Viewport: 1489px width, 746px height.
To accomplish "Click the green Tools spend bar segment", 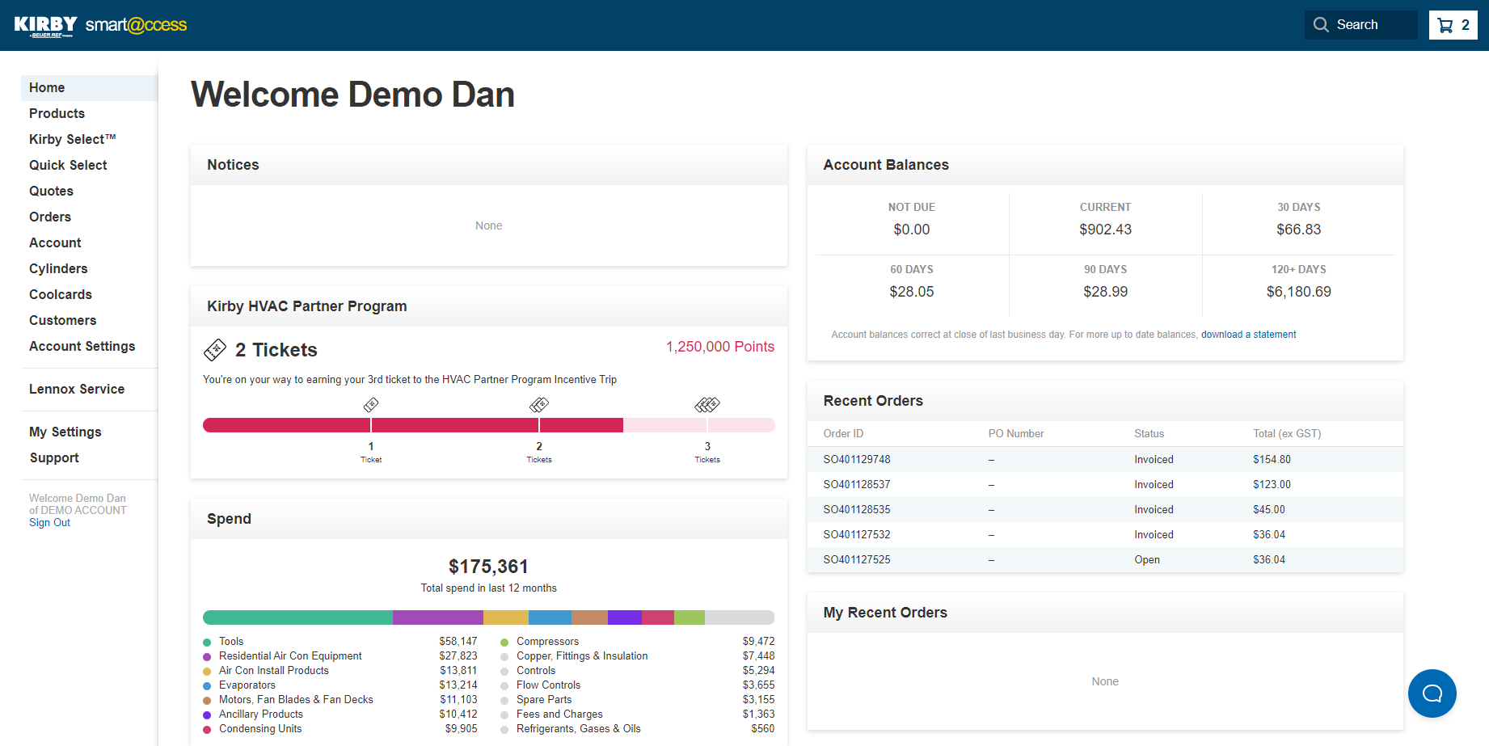I will pyautogui.click(x=297, y=617).
